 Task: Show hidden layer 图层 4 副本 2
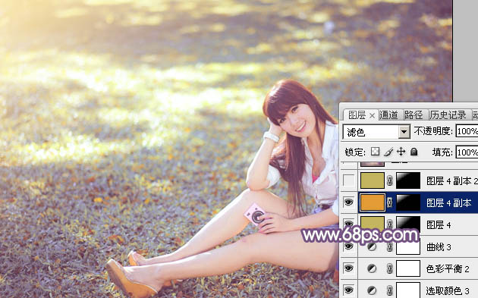(349, 180)
